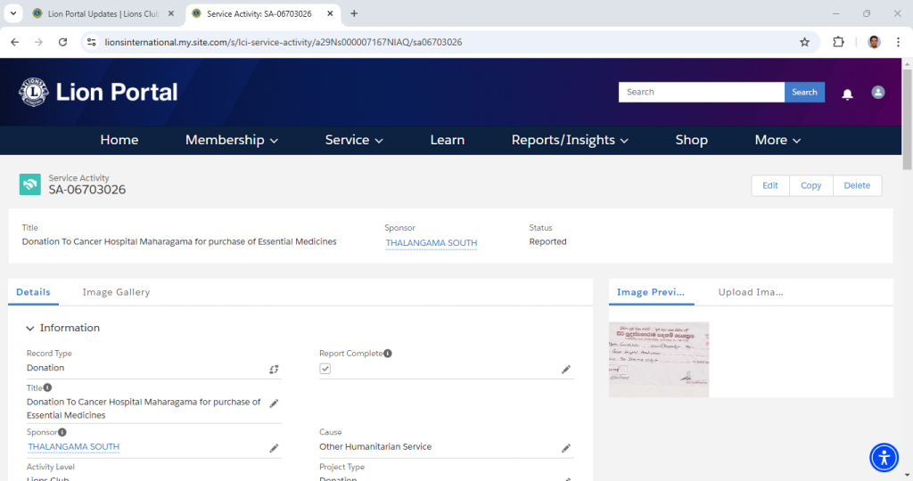This screenshot has width=913, height=481.
Task: Open THALANGAMA SOUTH link in header summary
Action: point(432,242)
